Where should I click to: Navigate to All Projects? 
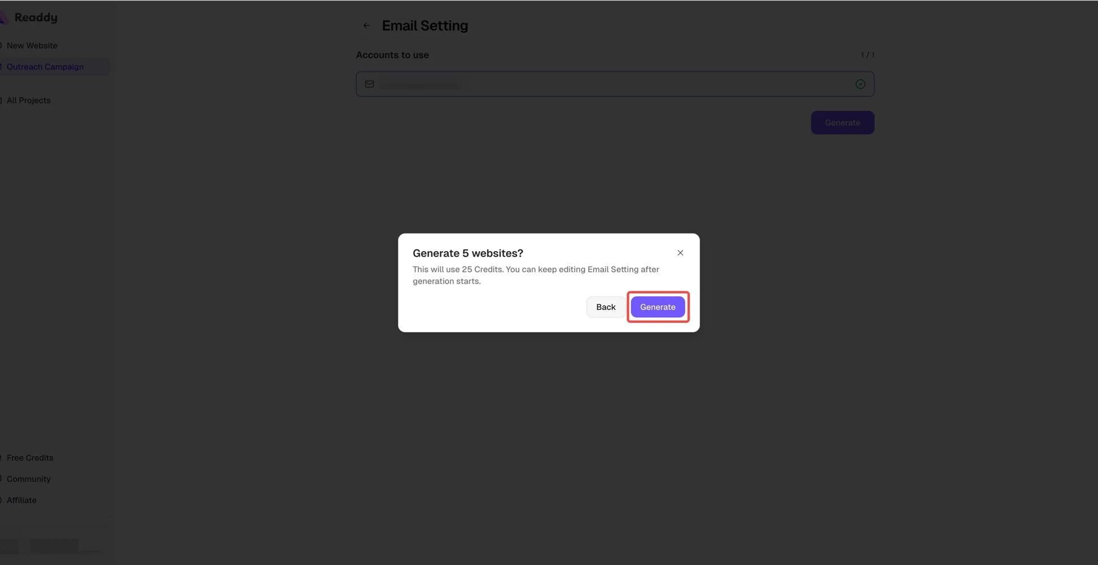click(29, 100)
